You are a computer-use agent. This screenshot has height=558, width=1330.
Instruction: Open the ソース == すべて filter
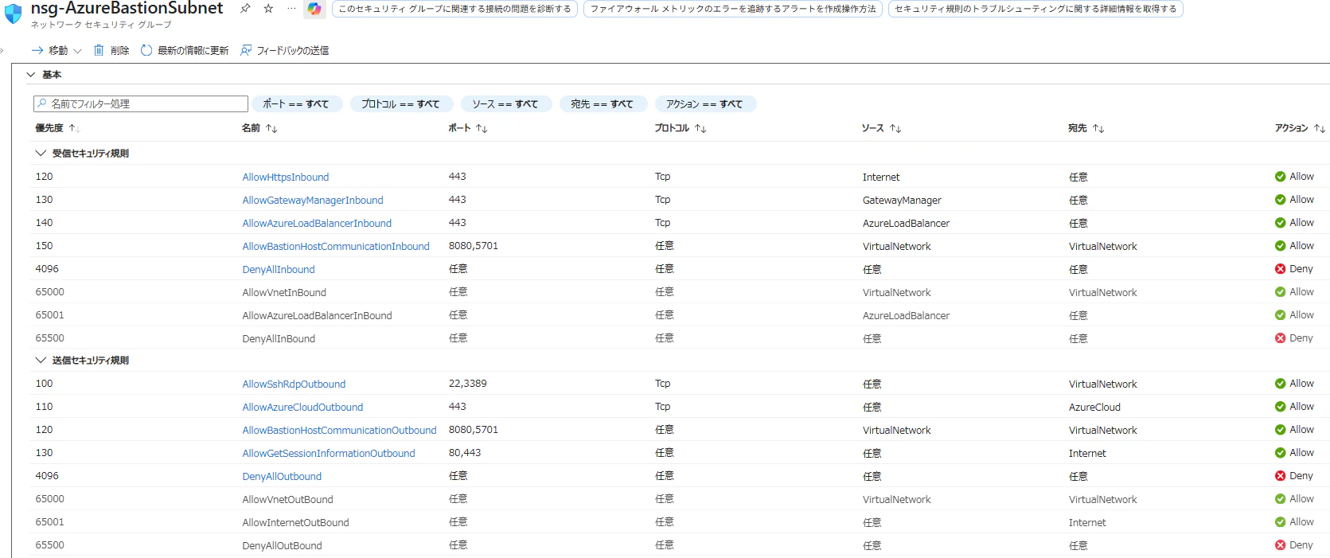tap(505, 104)
